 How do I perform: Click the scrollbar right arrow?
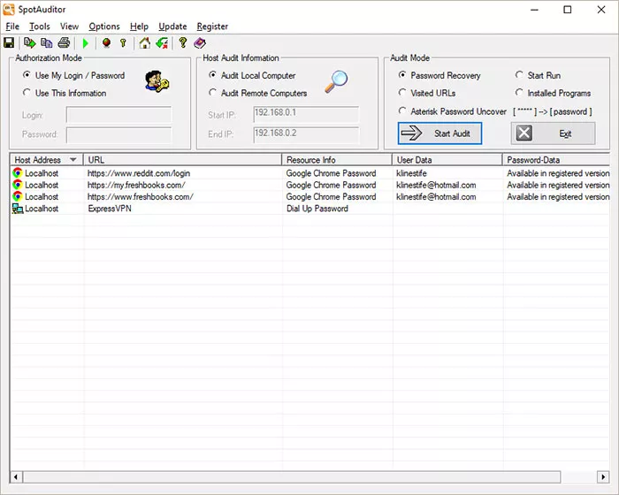tap(603, 476)
